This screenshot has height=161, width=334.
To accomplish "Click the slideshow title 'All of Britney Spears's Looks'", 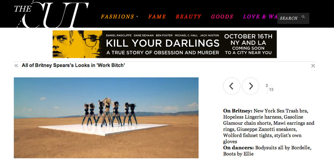I will point(73,66).
